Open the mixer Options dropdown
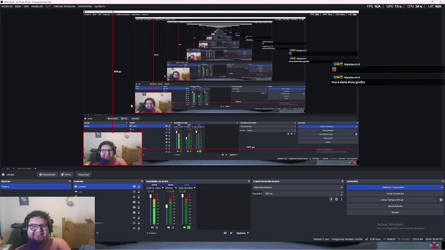Screen dimensions: 445x250 coord(242,233)
